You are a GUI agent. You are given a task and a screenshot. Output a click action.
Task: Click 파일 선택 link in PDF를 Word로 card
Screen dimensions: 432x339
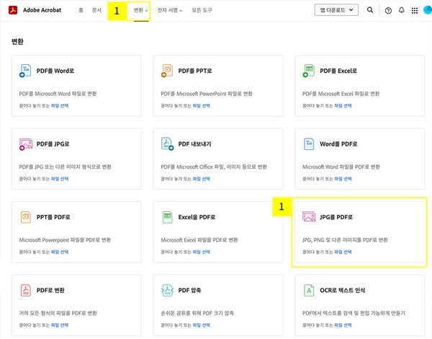pyautogui.click(x=60, y=106)
